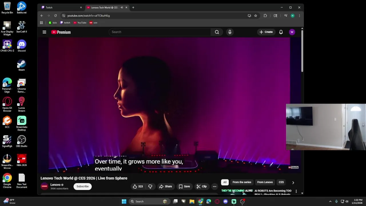Mute the Lenovo Tech World tab audio
Image resolution: width=366 pixels, height=206 pixels.
coord(122,7)
